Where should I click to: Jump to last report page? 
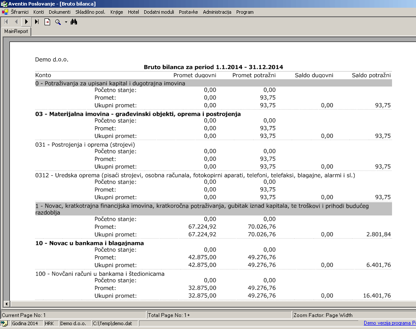point(37,21)
